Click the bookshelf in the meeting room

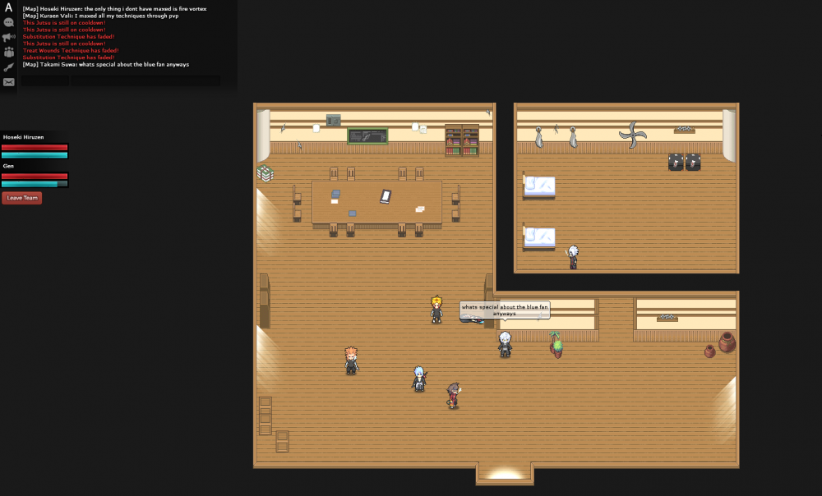(x=462, y=140)
